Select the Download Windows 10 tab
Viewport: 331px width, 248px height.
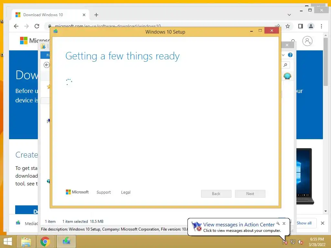(x=51, y=15)
